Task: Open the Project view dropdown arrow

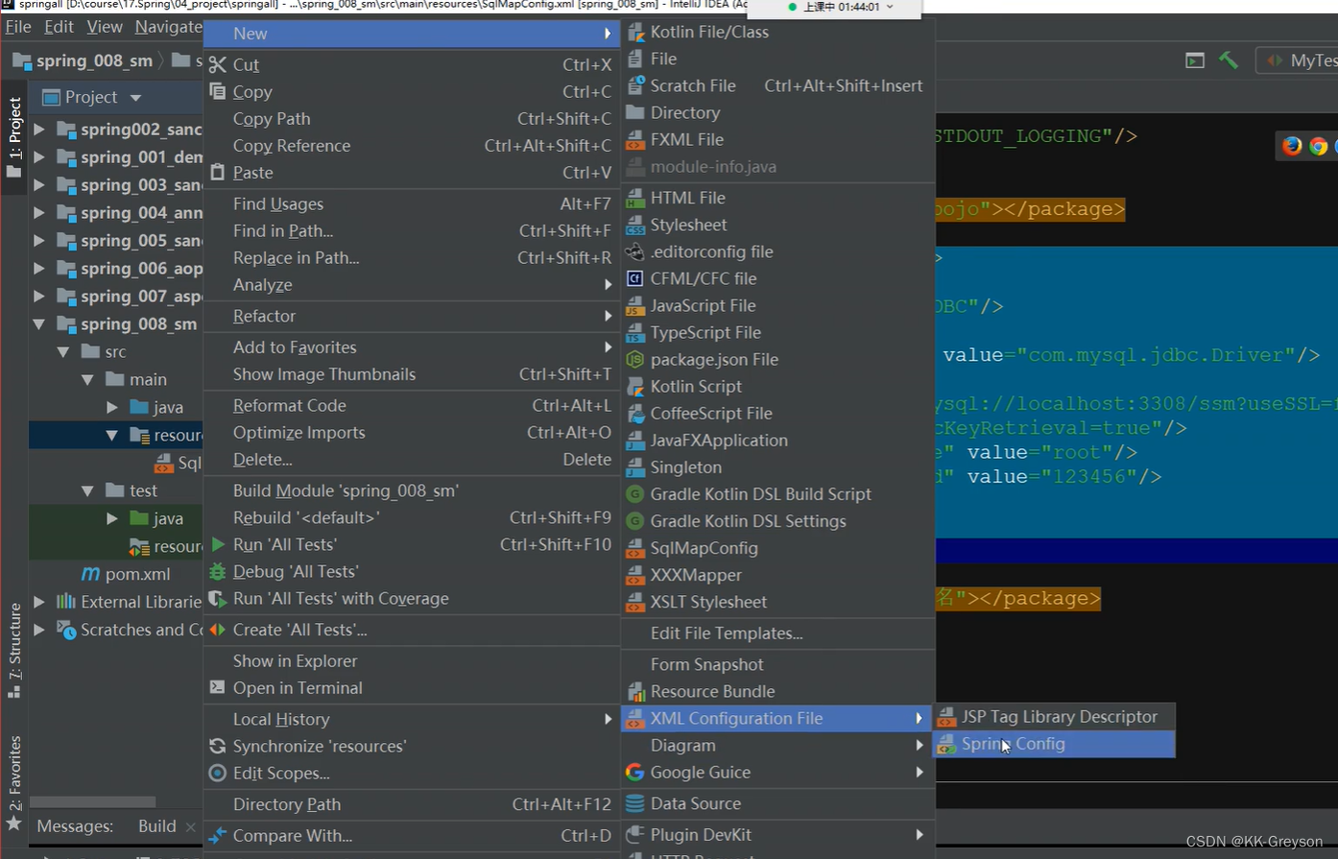Action: point(135,98)
